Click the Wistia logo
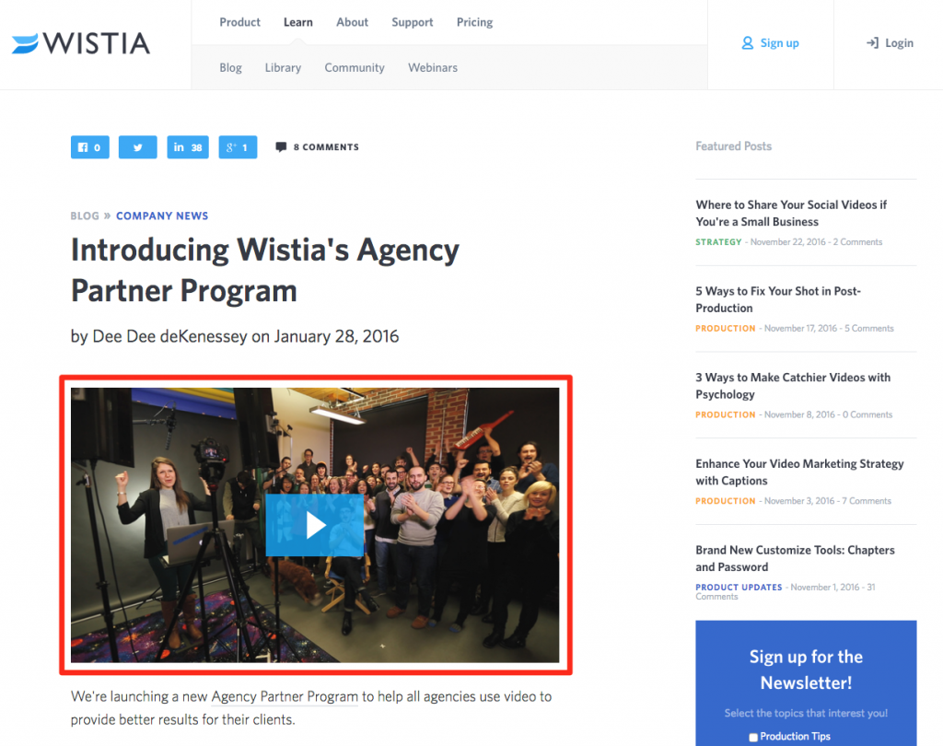The image size is (943, 746). coord(81,43)
